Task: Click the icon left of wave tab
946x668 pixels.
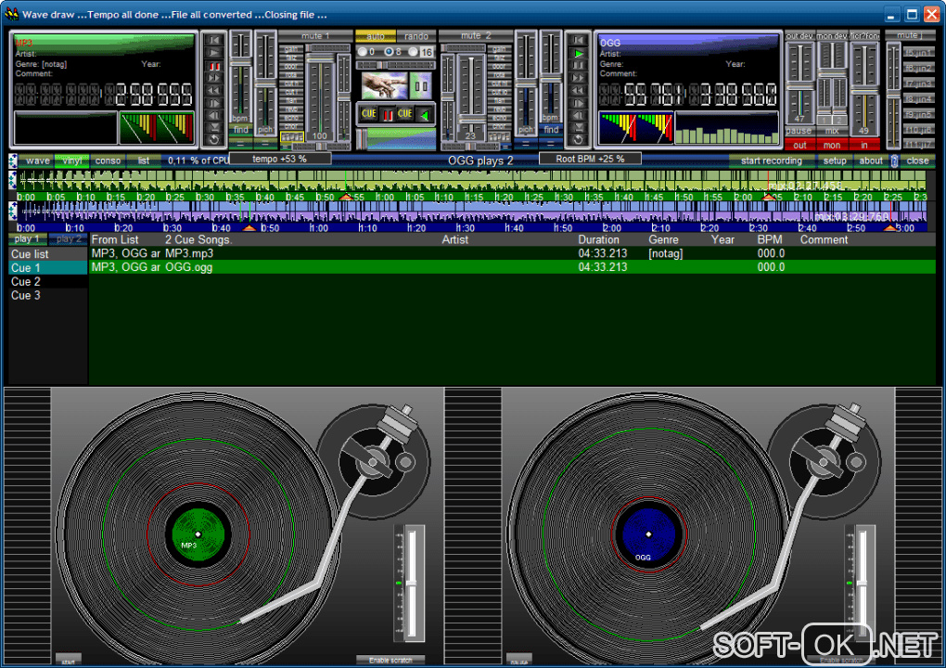Action: [13, 161]
